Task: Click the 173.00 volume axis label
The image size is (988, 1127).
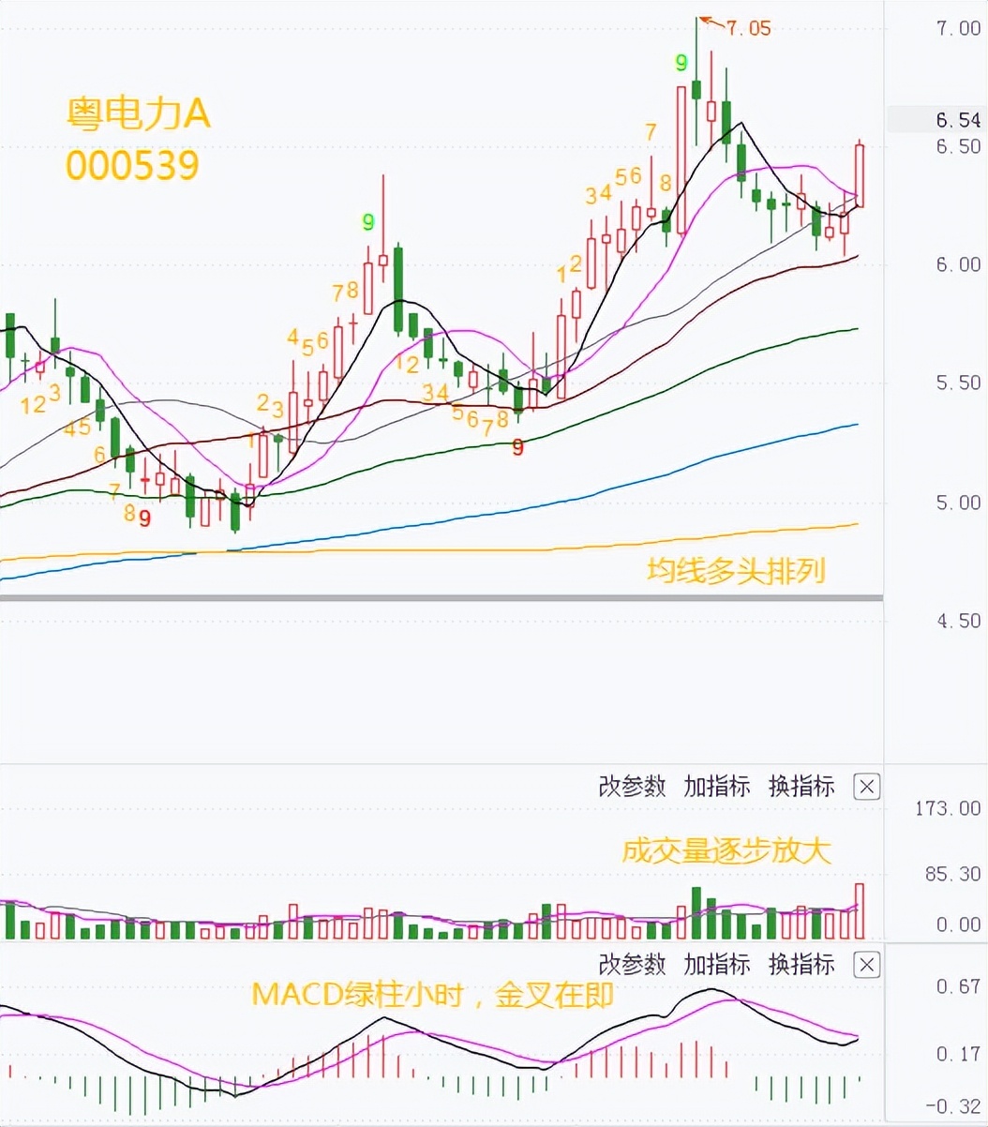Action: 947,808
